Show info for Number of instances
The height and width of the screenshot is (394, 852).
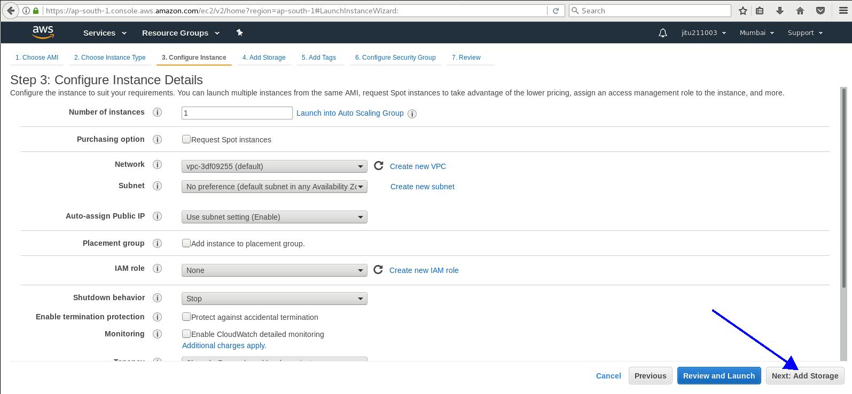(x=158, y=112)
